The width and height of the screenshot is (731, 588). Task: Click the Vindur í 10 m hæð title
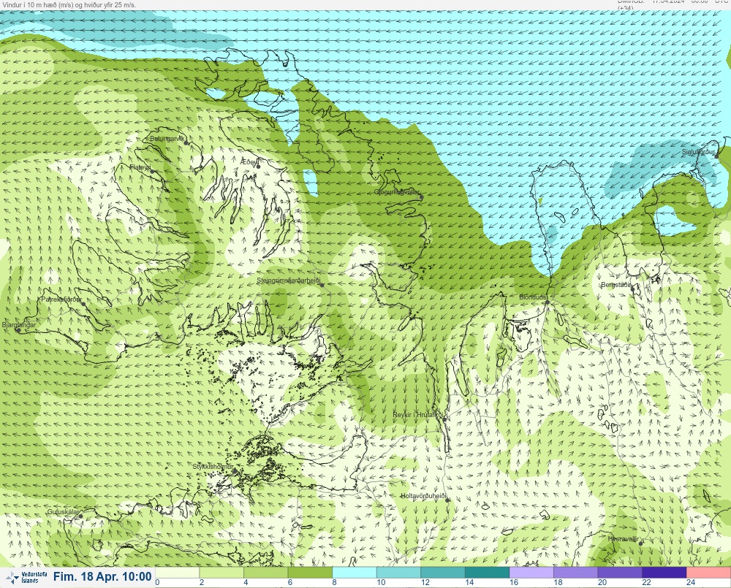pyautogui.click(x=69, y=4)
